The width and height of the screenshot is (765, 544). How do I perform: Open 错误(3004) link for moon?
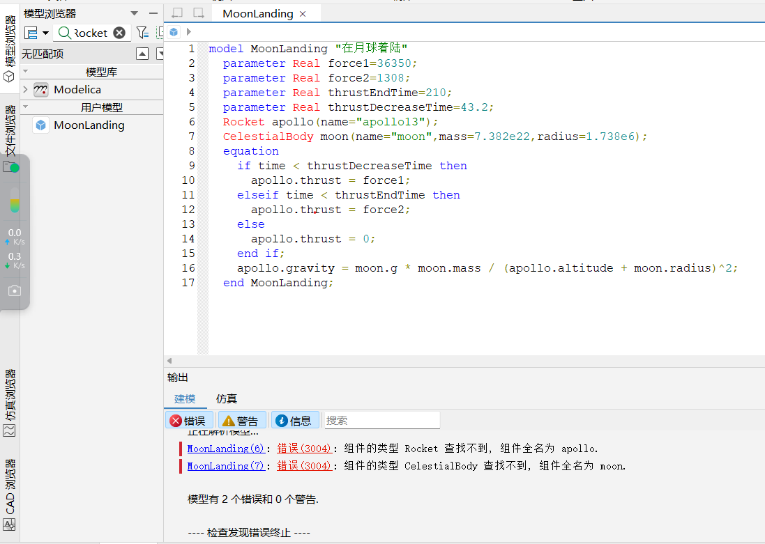click(305, 466)
